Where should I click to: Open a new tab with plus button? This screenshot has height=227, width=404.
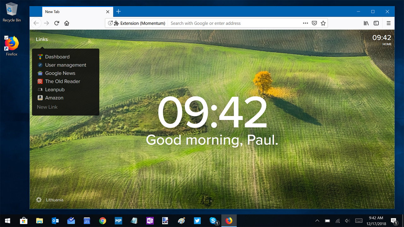click(118, 12)
